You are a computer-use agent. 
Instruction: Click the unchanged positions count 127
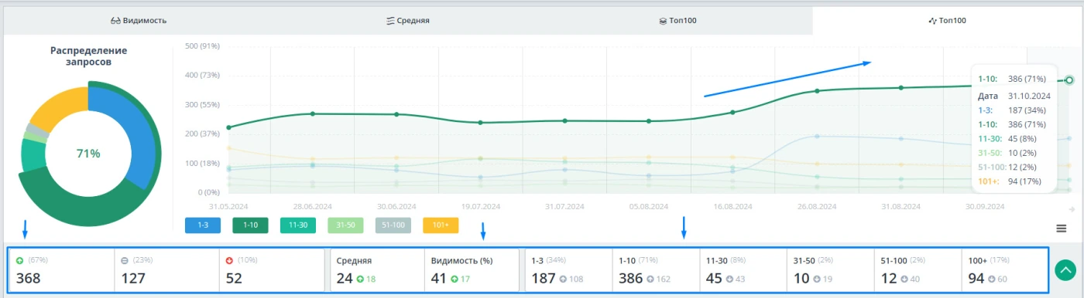click(x=133, y=278)
